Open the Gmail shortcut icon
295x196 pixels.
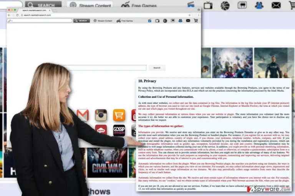[x=83, y=115]
